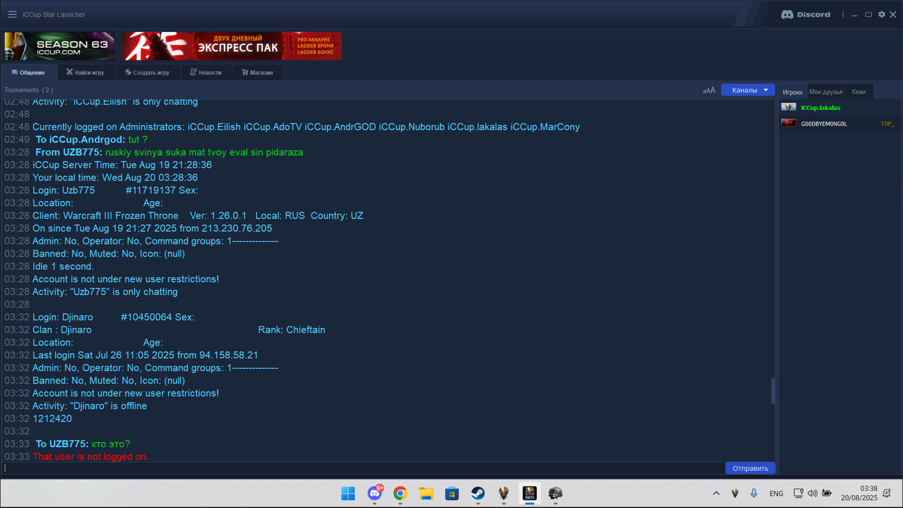Open the helmet icon app on taskbar
Image resolution: width=903 pixels, height=508 pixels.
[555, 493]
